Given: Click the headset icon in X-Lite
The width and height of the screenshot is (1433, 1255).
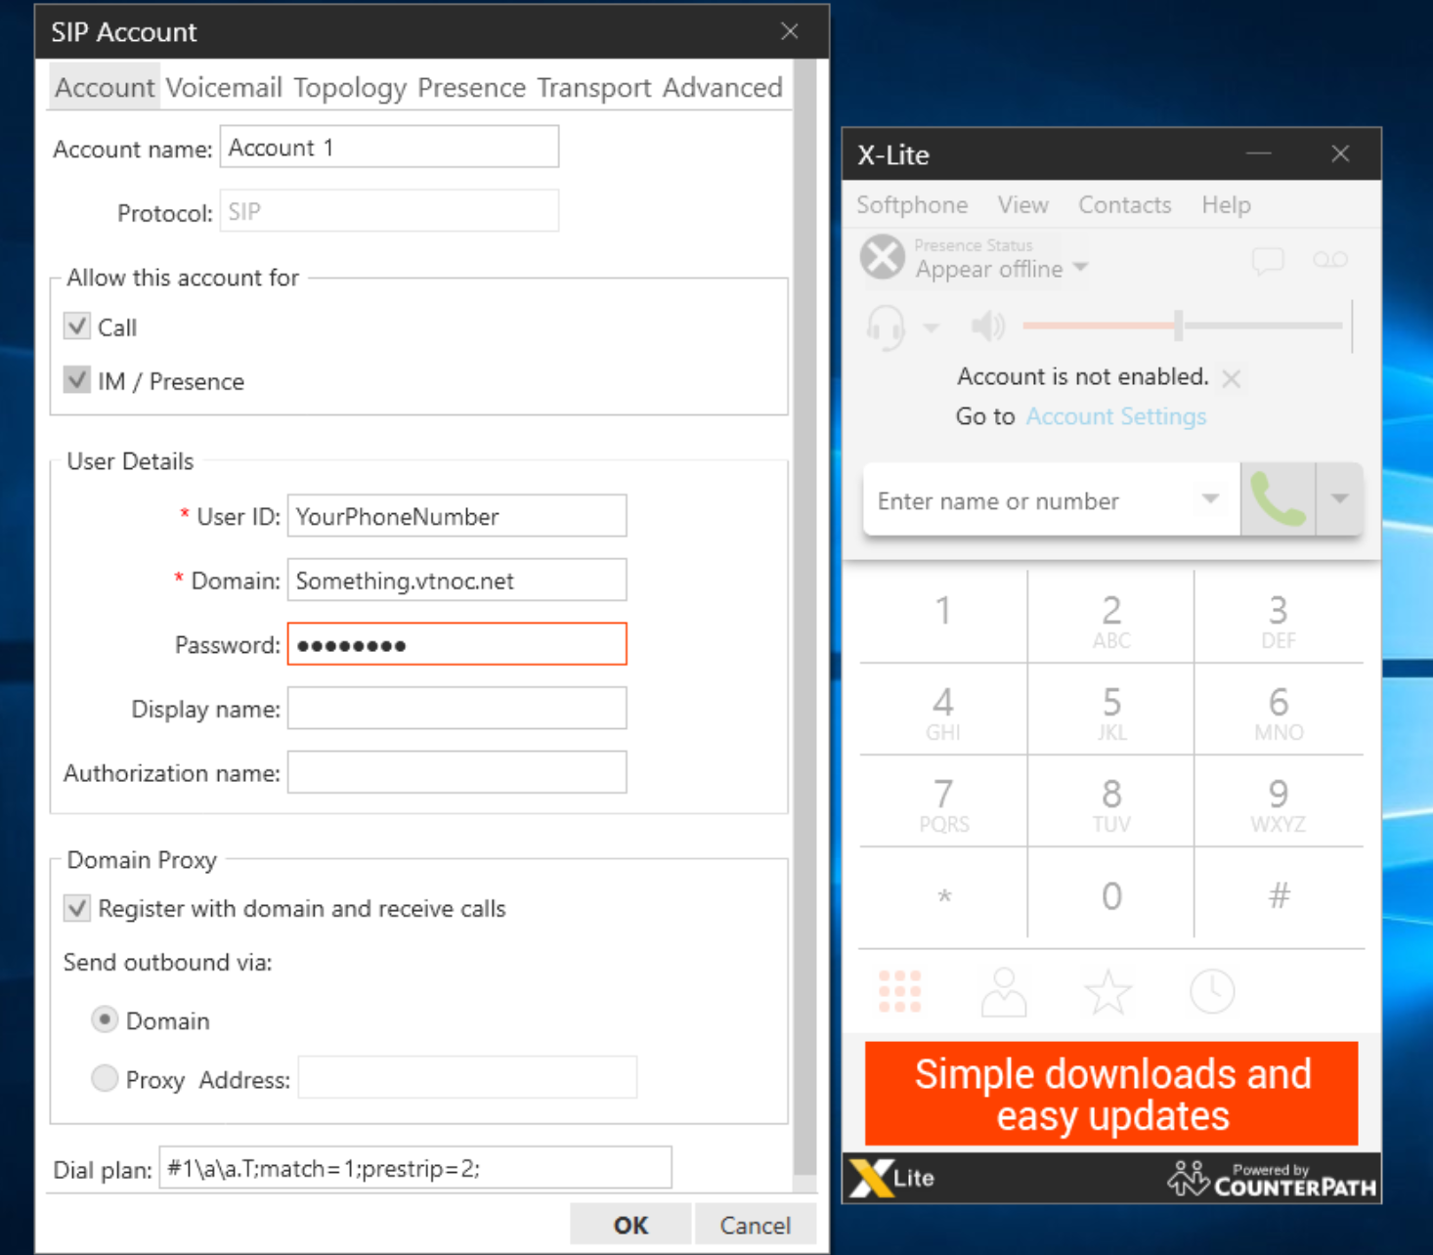Looking at the screenshot, I should (x=886, y=326).
